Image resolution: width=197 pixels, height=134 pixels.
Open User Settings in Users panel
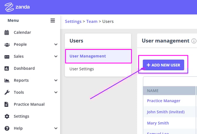pyautogui.click(x=82, y=69)
